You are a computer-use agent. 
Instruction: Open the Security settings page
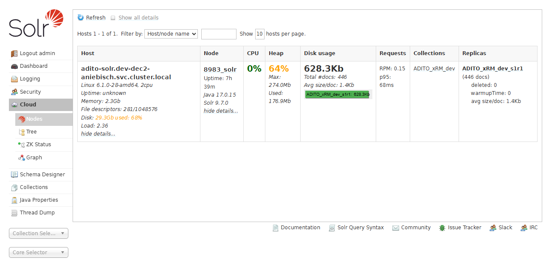pos(30,92)
